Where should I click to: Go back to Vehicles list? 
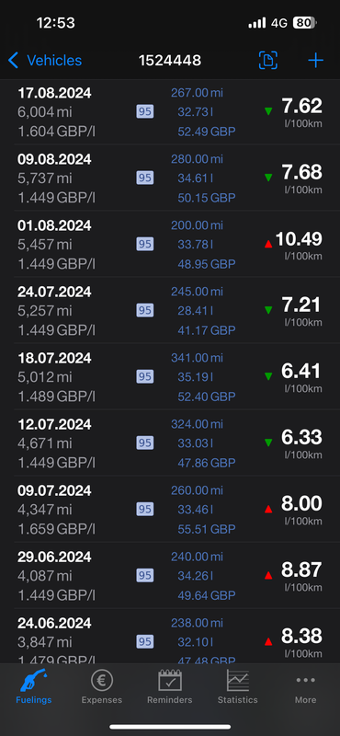point(45,61)
